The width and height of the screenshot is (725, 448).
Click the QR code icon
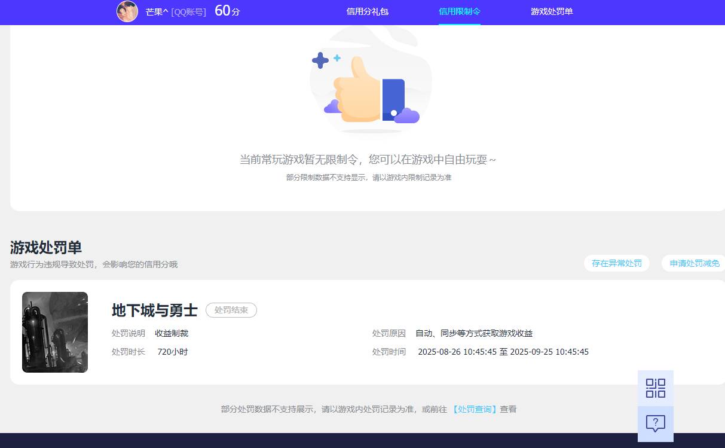click(656, 388)
